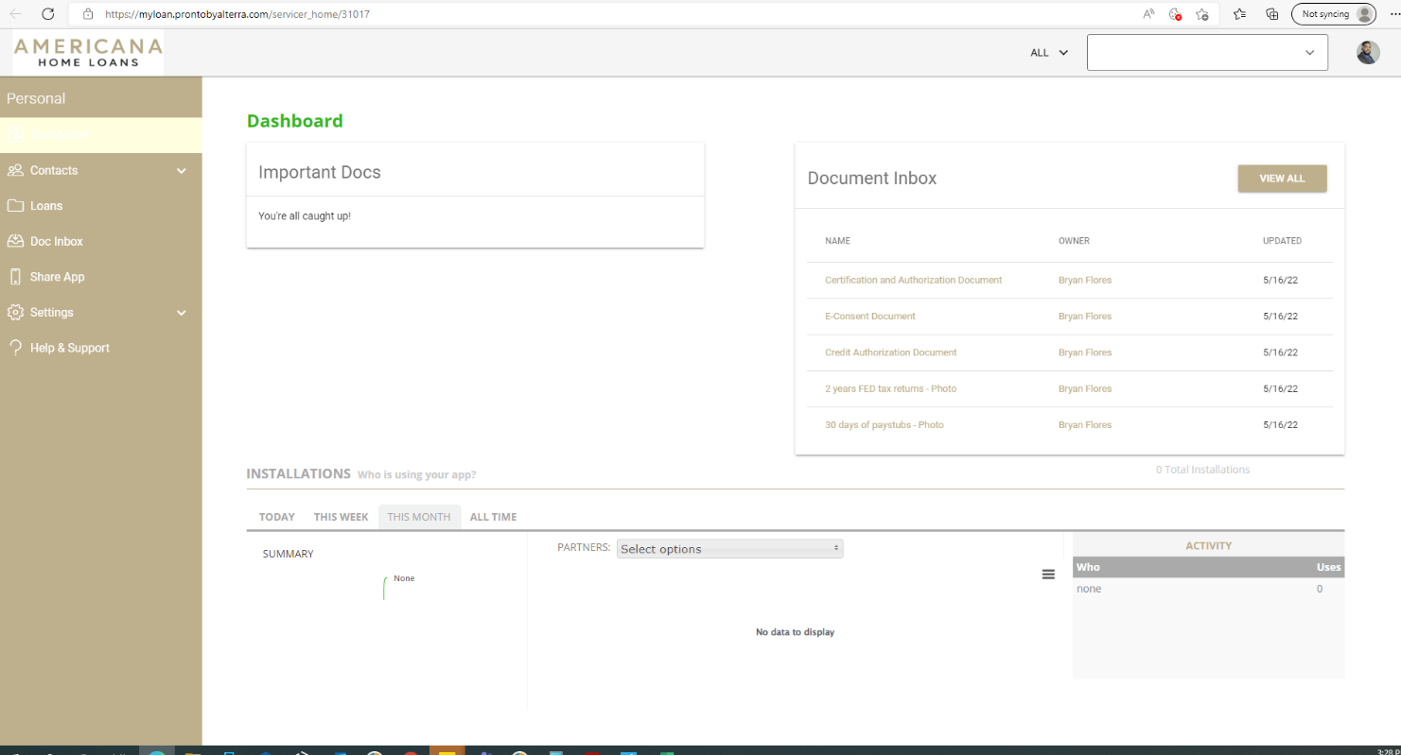
Task: Click the Share App phone icon
Action: [15, 277]
